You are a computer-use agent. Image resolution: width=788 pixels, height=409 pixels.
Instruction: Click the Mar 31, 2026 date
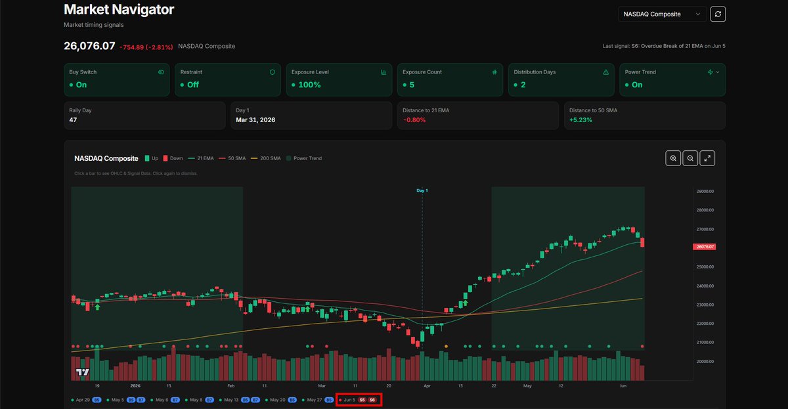256,120
